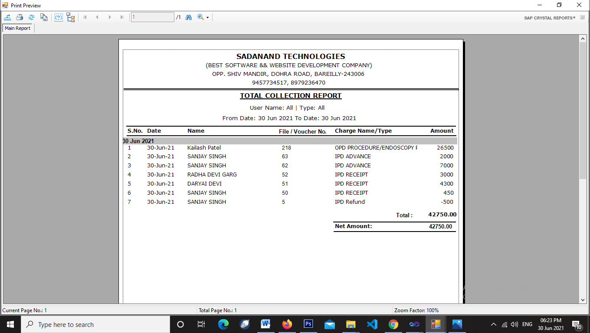Click the ENG language indicator
Screen dimensions: 590x333
click(527, 324)
